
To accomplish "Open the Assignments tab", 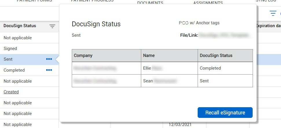I will click(208, 3).
